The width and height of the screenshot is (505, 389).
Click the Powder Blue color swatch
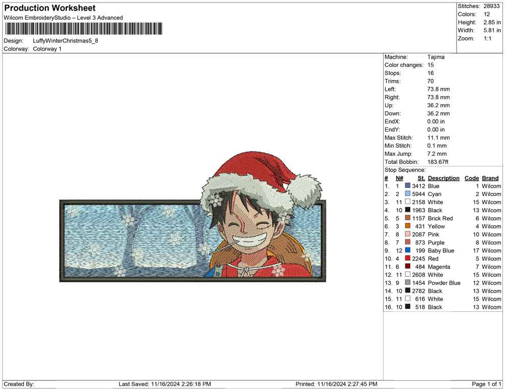pos(408,282)
